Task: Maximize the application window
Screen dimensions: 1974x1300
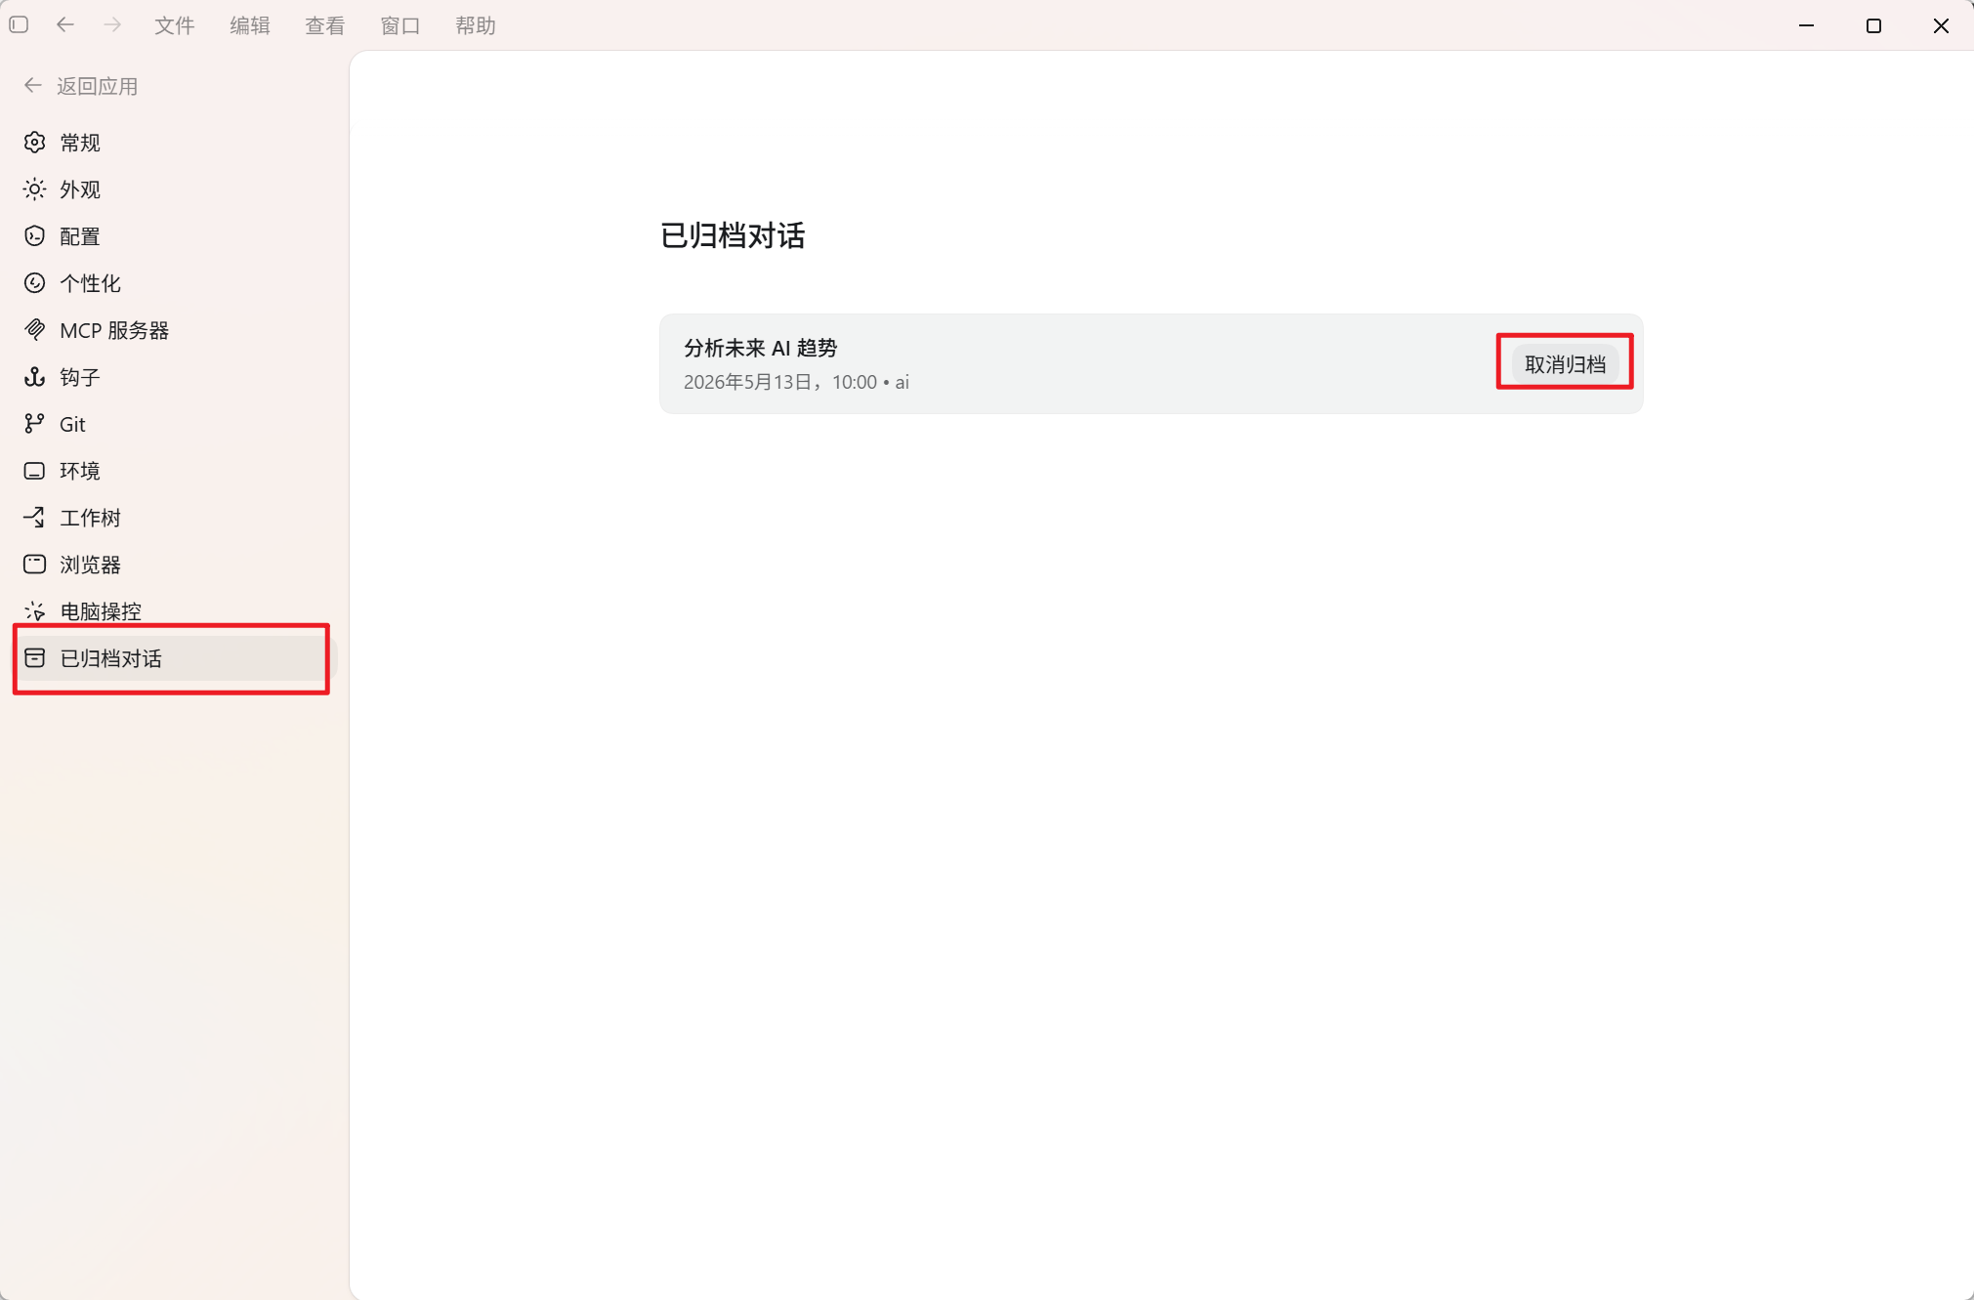Action: tap(1873, 25)
